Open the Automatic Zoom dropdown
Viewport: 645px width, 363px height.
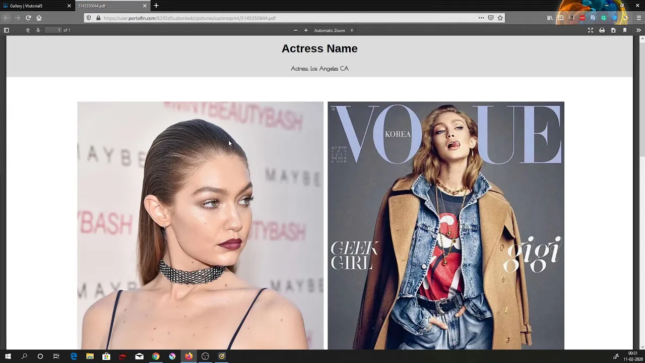point(334,30)
